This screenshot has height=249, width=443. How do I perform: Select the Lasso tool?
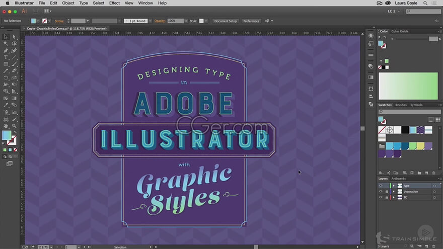click(14, 43)
